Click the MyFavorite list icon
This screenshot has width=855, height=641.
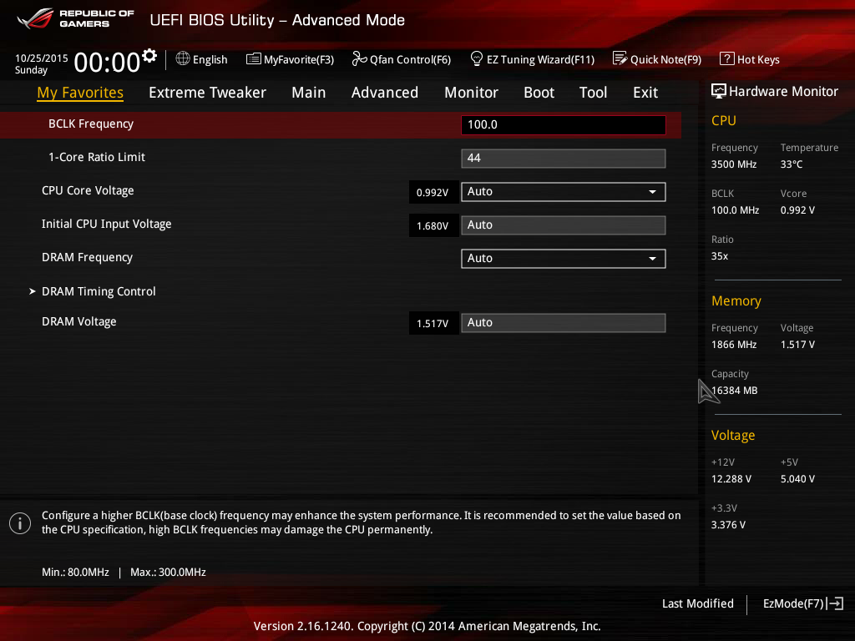tap(254, 59)
